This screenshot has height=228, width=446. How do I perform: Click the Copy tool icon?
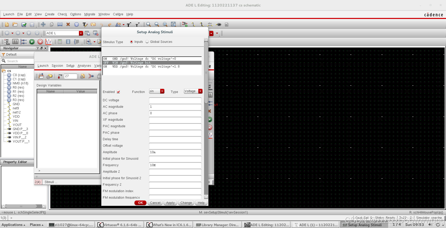[x=52, y=24]
